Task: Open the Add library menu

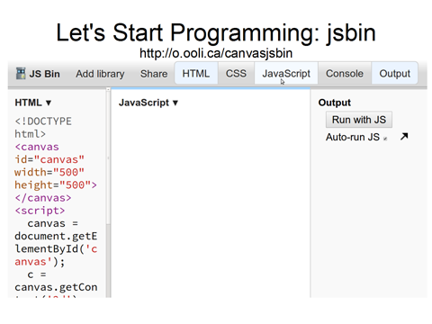Action: tap(100, 74)
